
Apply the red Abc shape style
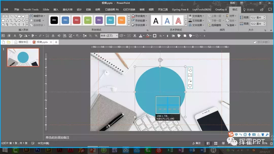tap(77, 20)
